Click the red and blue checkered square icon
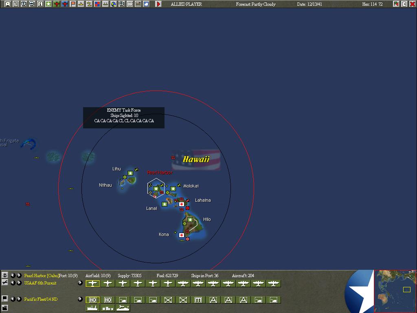Image resolution: width=417 pixels, height=313 pixels. pos(97,4)
